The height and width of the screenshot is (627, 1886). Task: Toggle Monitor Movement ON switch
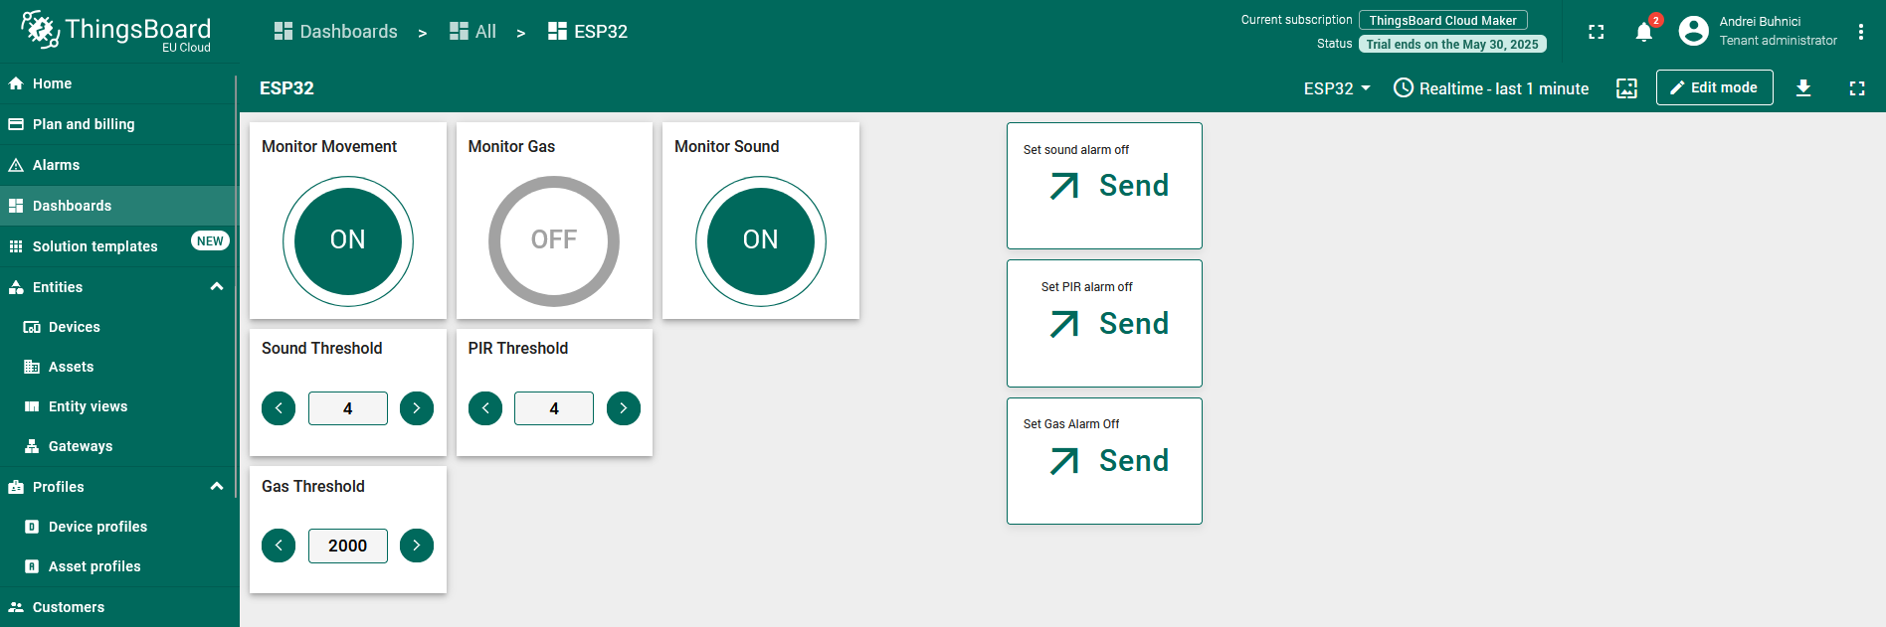348,240
